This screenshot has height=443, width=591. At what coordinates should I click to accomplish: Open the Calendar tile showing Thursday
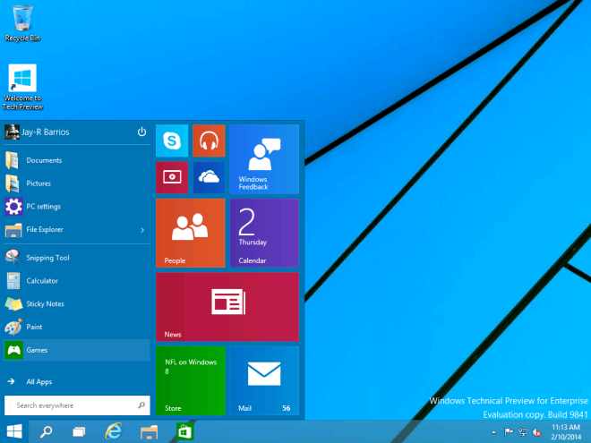click(x=264, y=233)
